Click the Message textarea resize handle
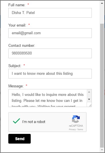Viewport: 105px width, 153px height. click(x=90, y=105)
